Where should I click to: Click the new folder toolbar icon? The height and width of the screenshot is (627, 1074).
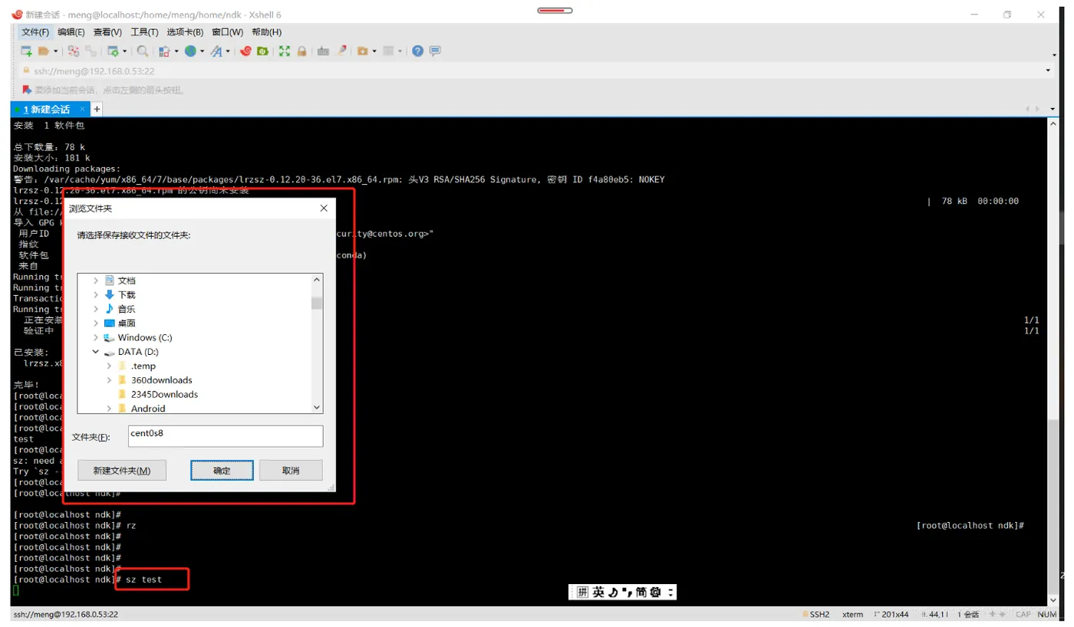coord(363,51)
